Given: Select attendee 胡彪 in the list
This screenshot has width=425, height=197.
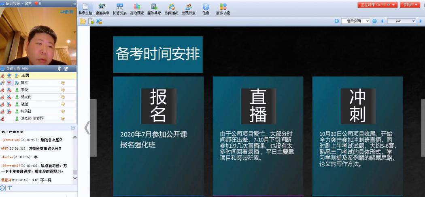Looking at the screenshot, I should 38,104.
